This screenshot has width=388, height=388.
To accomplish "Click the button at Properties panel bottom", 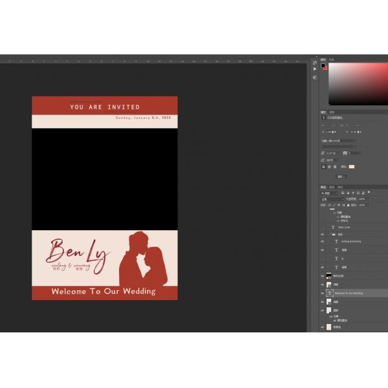I will (x=341, y=176).
